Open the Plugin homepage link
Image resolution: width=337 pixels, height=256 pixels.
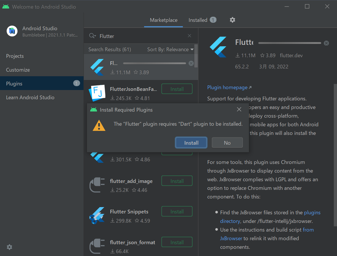(229, 87)
